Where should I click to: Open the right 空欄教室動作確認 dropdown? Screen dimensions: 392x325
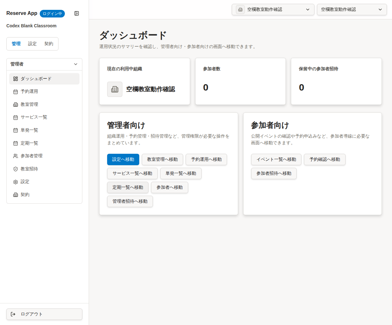click(x=352, y=10)
